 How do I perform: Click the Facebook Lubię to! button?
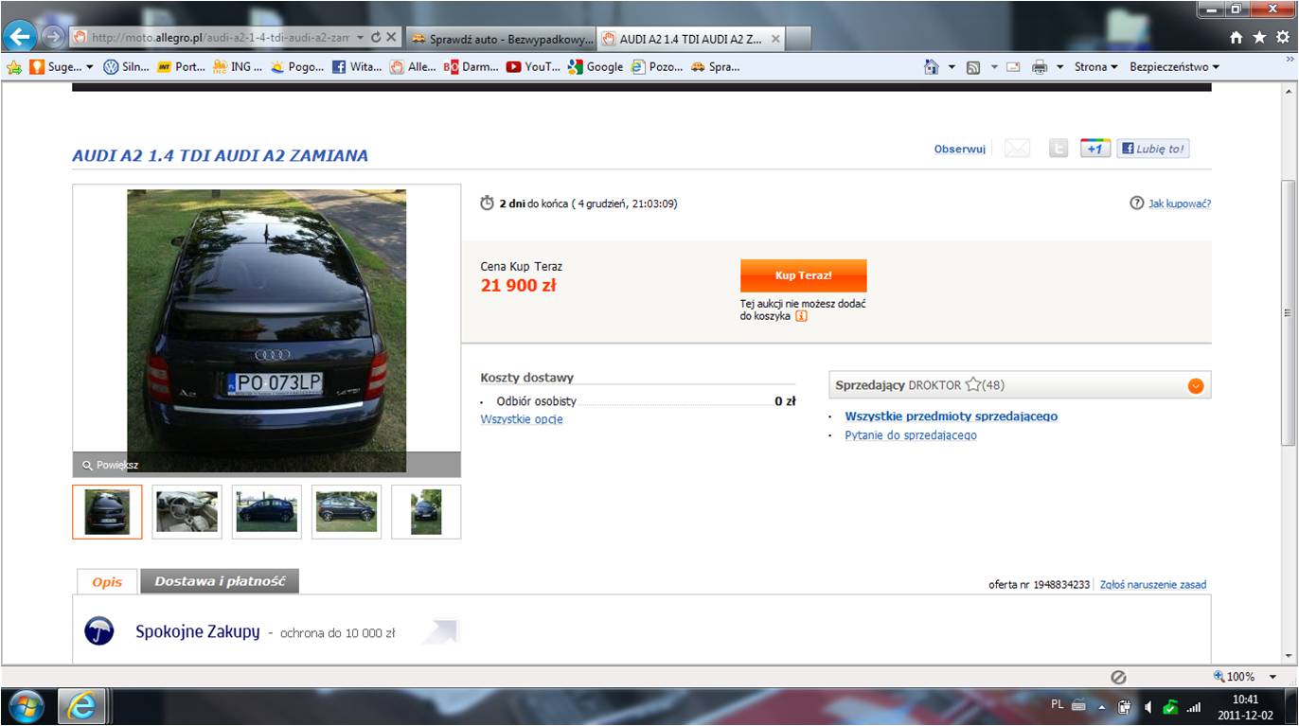coord(1152,149)
